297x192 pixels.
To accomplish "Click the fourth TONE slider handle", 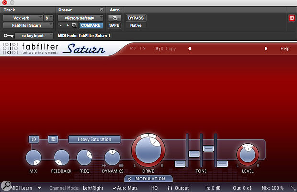I will click(x=222, y=164).
